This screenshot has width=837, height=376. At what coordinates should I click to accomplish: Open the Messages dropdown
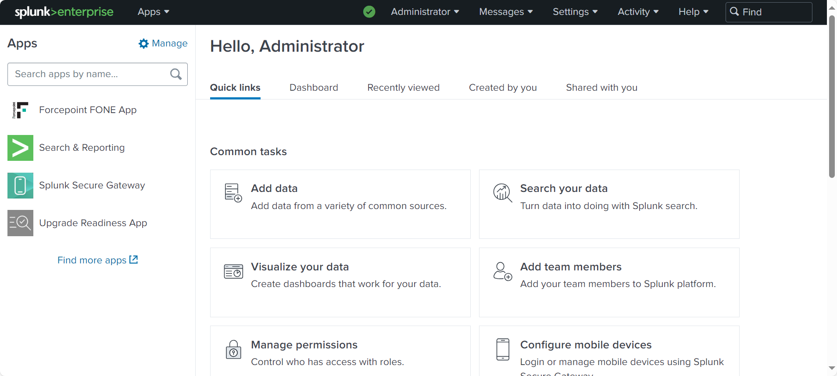[506, 12]
